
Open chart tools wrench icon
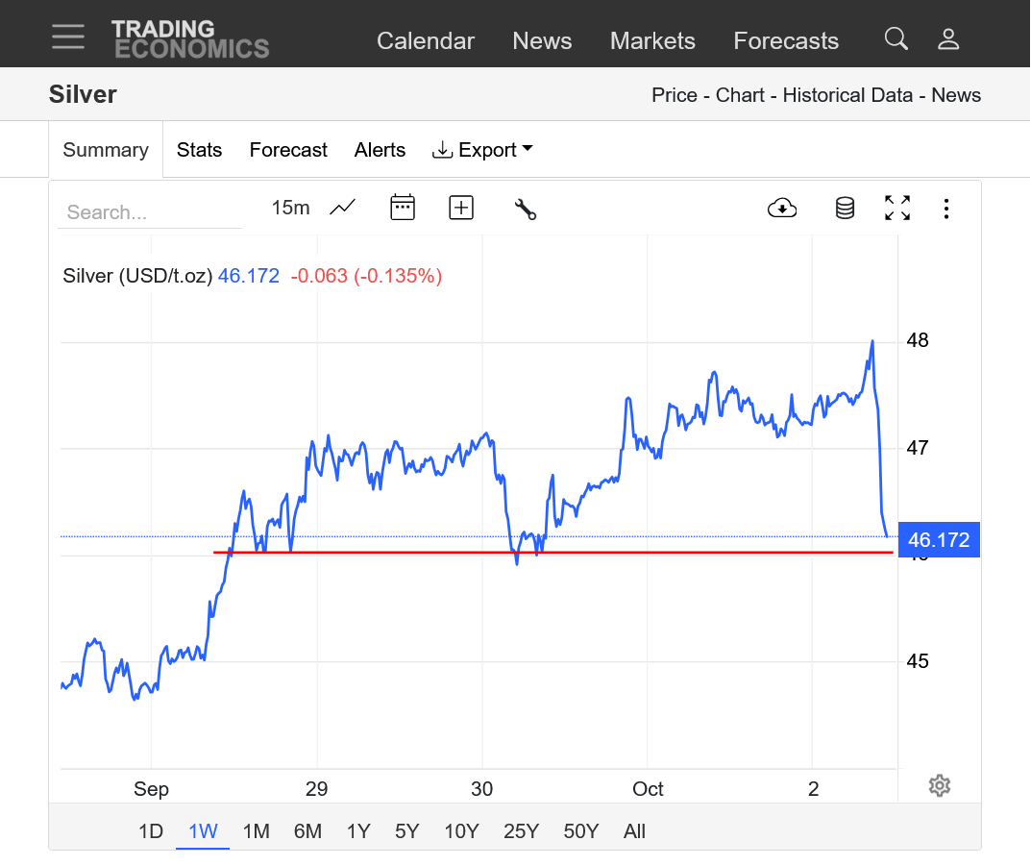pyautogui.click(x=525, y=208)
